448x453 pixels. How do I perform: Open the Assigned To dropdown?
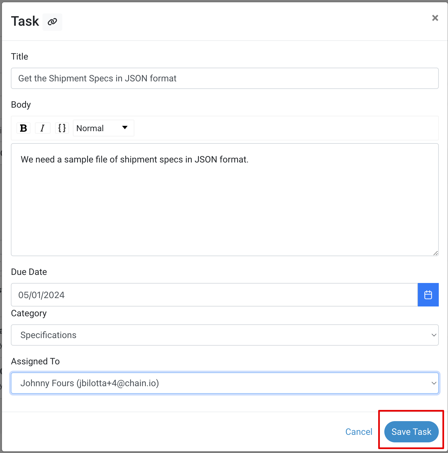point(225,383)
